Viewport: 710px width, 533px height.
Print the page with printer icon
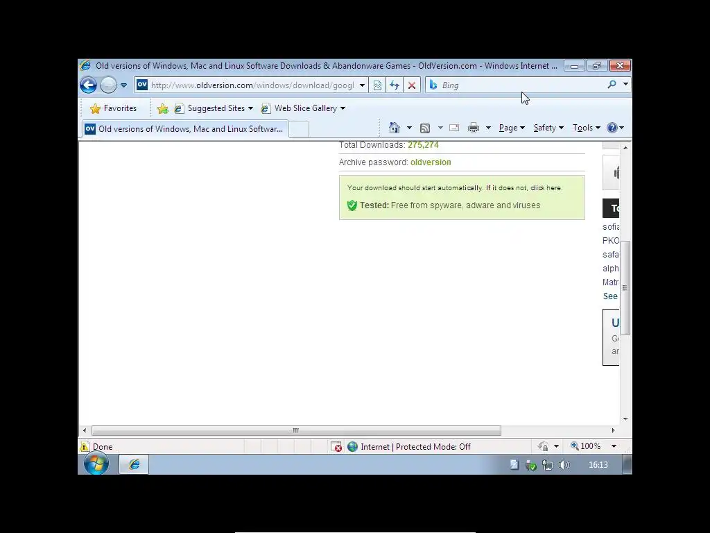(x=474, y=128)
